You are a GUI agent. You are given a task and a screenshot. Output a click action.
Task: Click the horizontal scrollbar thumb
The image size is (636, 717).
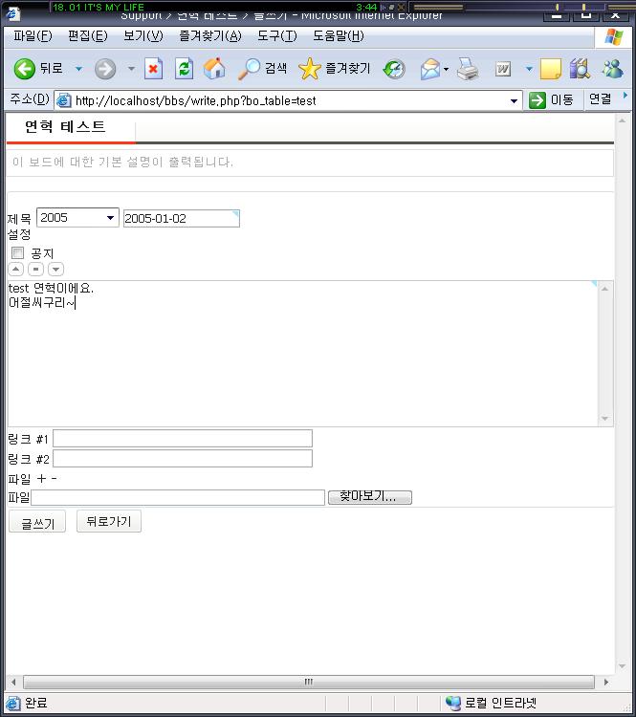pos(309,682)
